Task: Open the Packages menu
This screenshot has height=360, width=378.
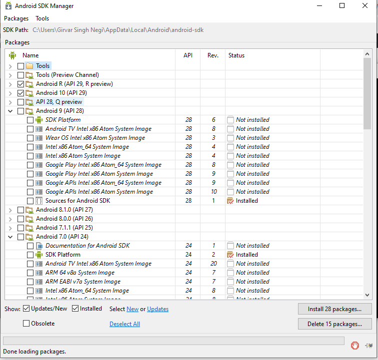Action: [x=16, y=18]
